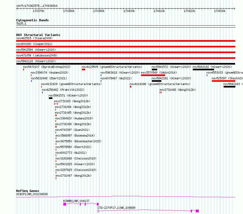
Task: Click the nsv462515 (Itsara2009) variant label
Action: pyautogui.click(x=34, y=38)
